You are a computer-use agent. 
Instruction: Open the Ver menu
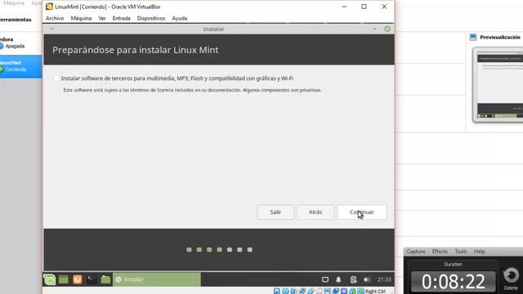pyautogui.click(x=102, y=18)
